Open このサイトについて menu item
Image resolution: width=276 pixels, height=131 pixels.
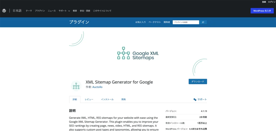pyautogui.click(x=102, y=11)
